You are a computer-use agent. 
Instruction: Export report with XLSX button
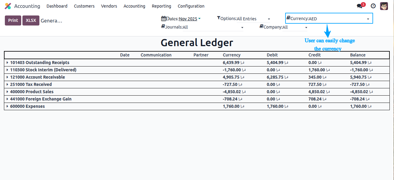31,20
